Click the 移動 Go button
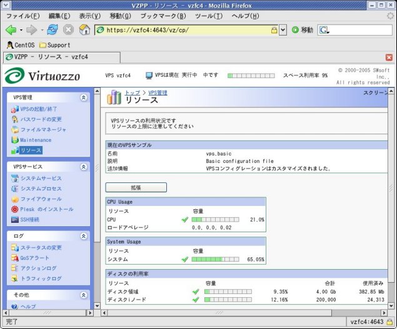The width and height of the screenshot is (397, 329). point(303,30)
